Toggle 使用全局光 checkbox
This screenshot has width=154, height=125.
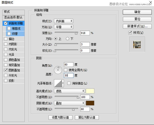coord(65,70)
